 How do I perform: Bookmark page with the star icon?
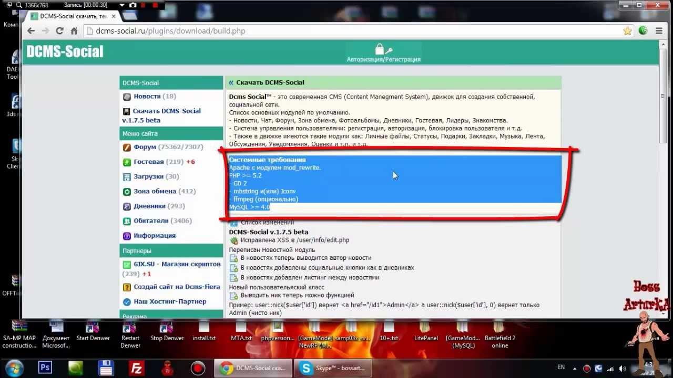(x=627, y=31)
